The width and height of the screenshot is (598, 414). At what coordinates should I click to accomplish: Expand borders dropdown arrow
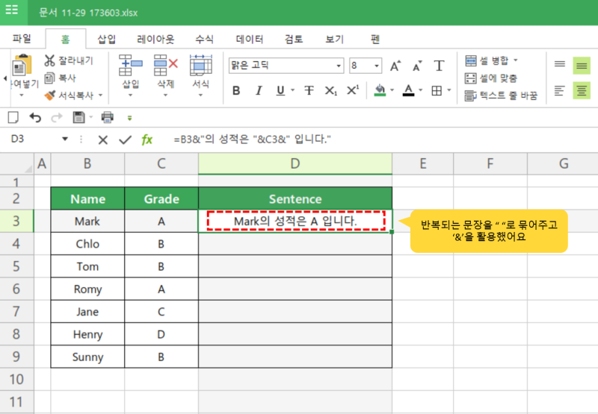(449, 90)
